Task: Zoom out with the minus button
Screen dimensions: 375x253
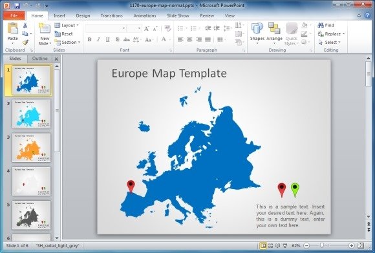Action: tap(306, 246)
